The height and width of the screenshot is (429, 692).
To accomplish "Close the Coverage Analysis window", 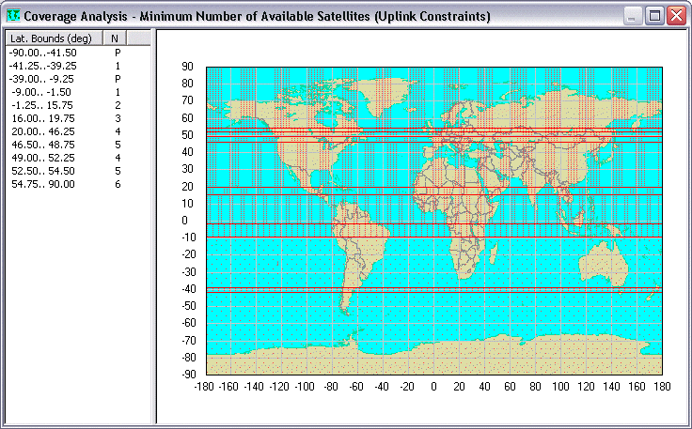I will 676,15.
